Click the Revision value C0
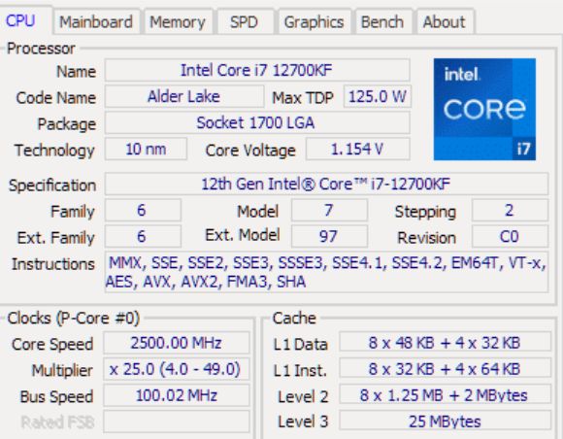Screen dimensions: 563x439 (510, 236)
